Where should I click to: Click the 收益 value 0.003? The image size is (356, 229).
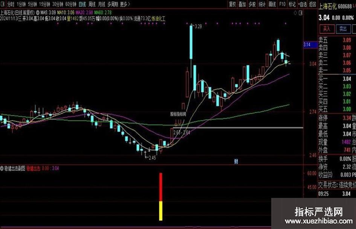(x=345, y=175)
